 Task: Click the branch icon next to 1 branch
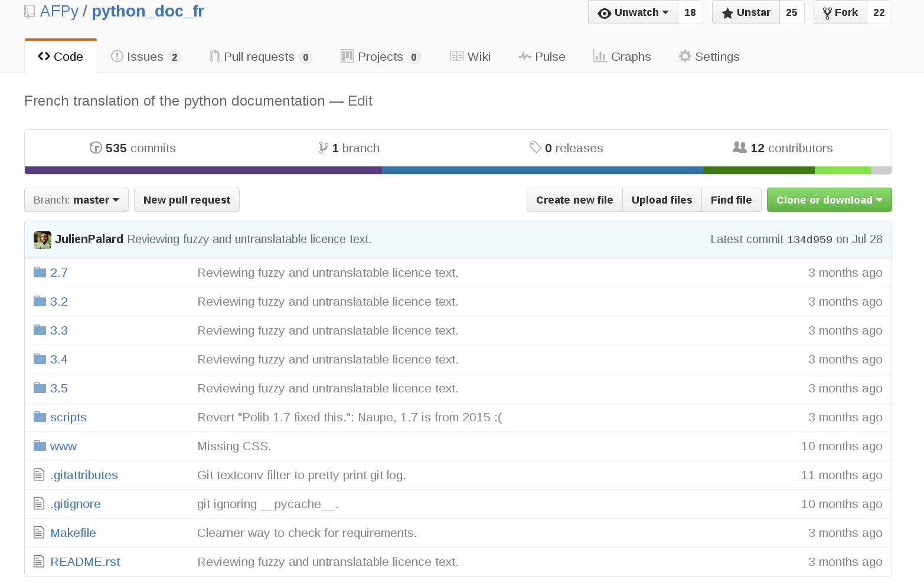[x=323, y=148]
